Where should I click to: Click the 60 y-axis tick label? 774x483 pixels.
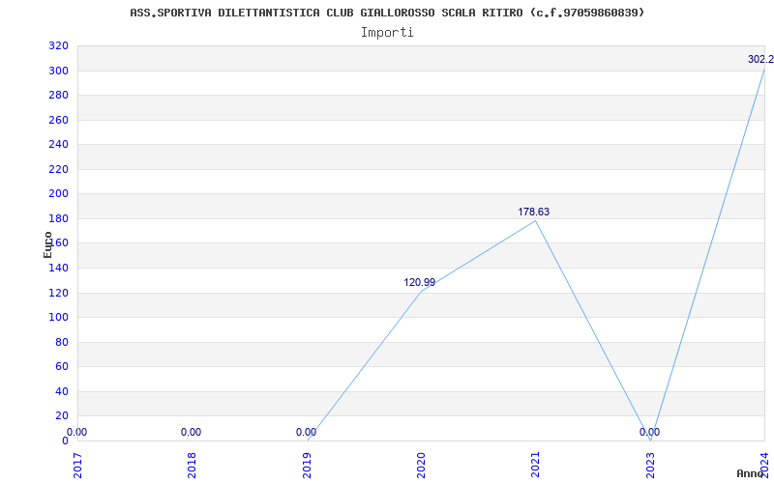click(x=61, y=367)
